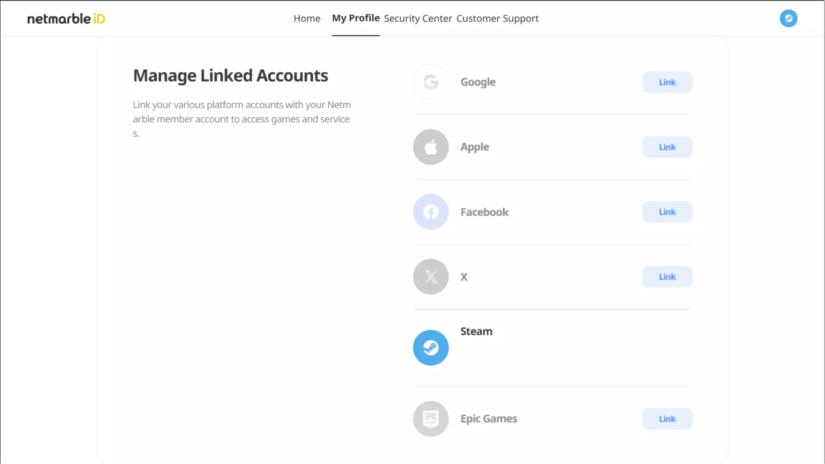Click the X platform logo icon
This screenshot has width=825, height=464.
click(x=431, y=277)
